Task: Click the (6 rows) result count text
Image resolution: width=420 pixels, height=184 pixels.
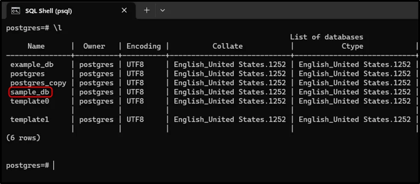Action: point(23,138)
